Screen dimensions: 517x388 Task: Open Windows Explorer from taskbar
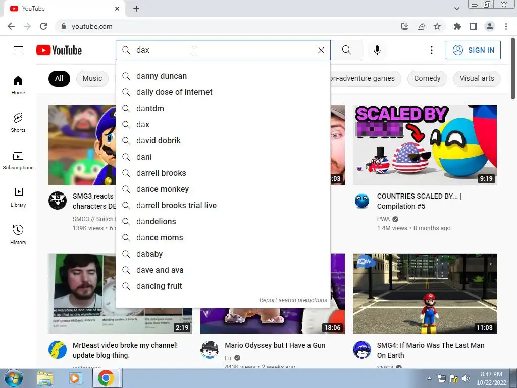[x=45, y=378]
